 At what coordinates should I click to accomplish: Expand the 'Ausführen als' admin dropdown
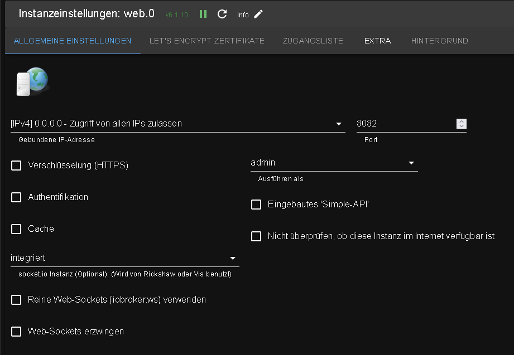pos(334,163)
